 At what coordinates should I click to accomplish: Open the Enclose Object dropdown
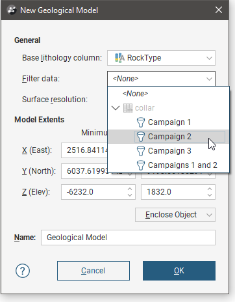(175, 215)
